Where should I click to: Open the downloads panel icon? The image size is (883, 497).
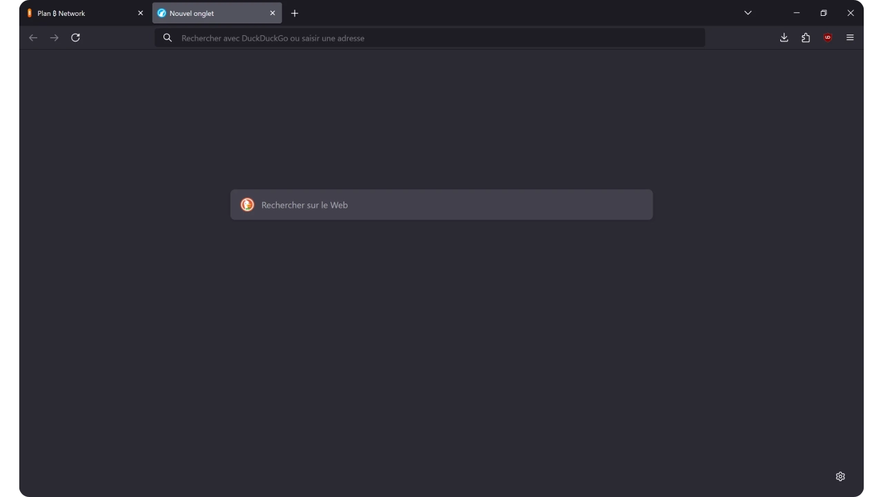coord(784,38)
